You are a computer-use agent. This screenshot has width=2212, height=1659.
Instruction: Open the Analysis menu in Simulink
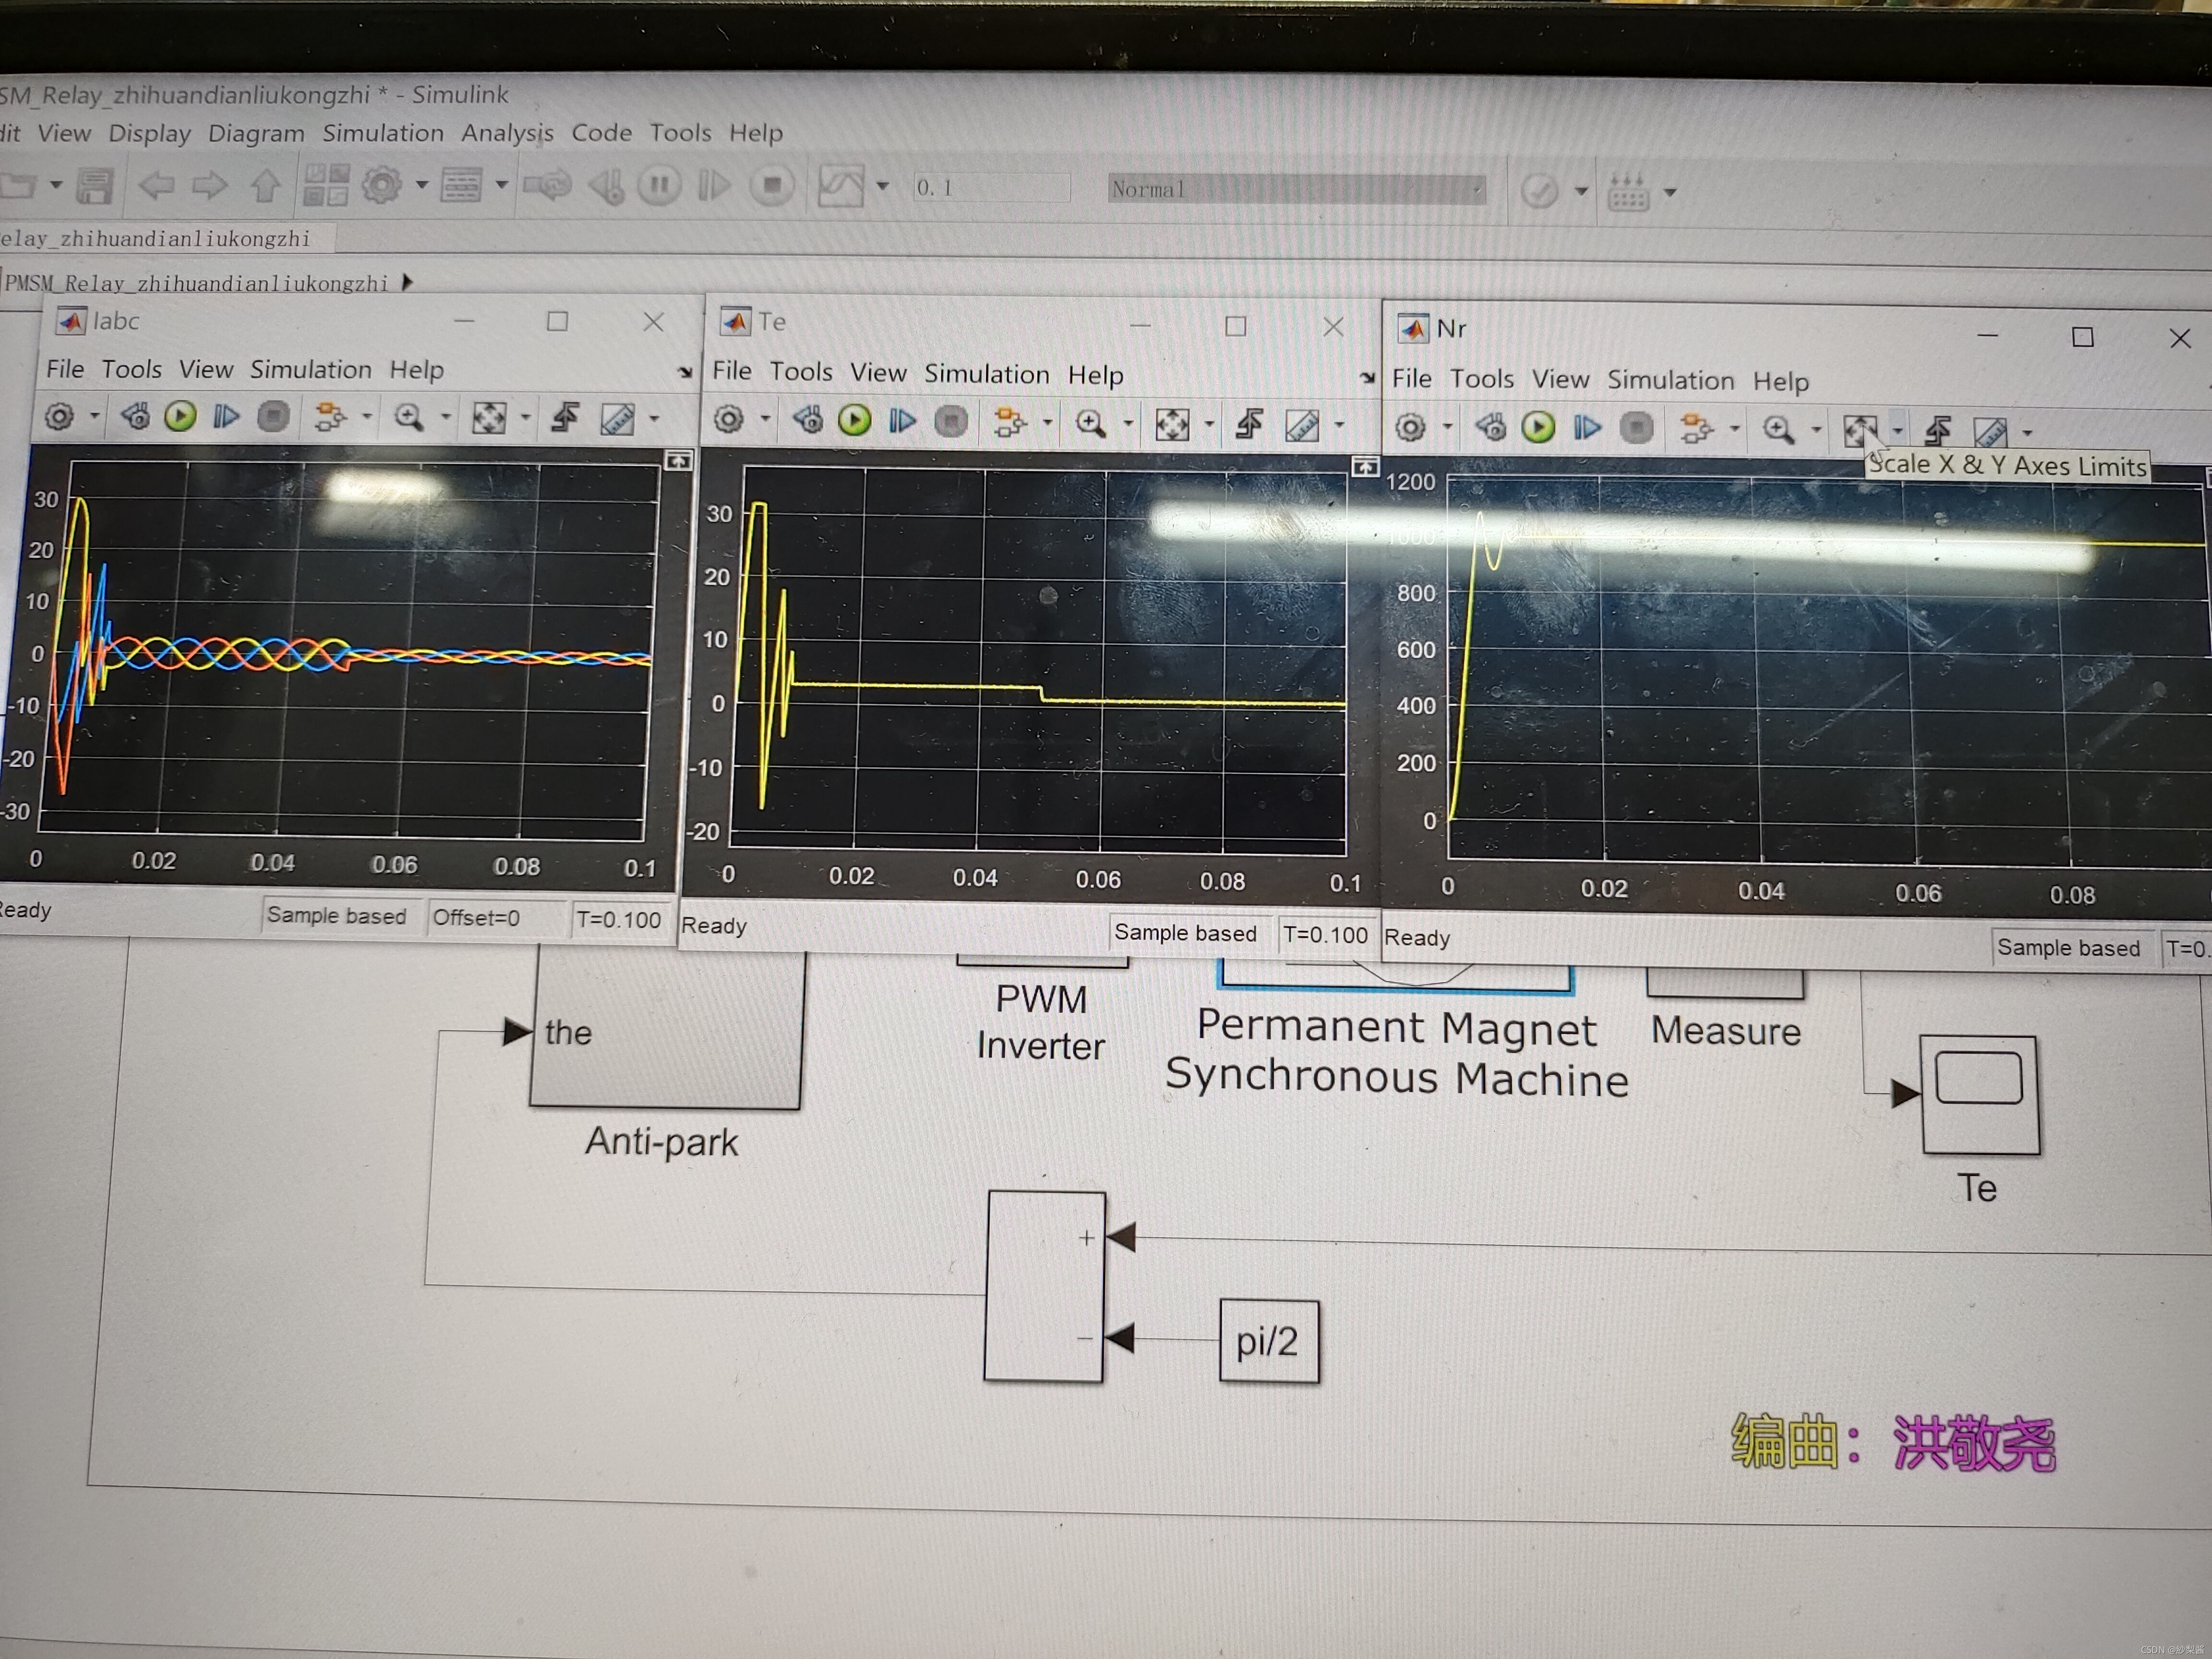coord(507,133)
